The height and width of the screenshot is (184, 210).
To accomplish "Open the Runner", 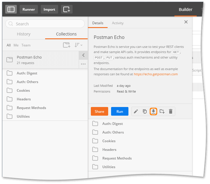I will tap(29, 9).
